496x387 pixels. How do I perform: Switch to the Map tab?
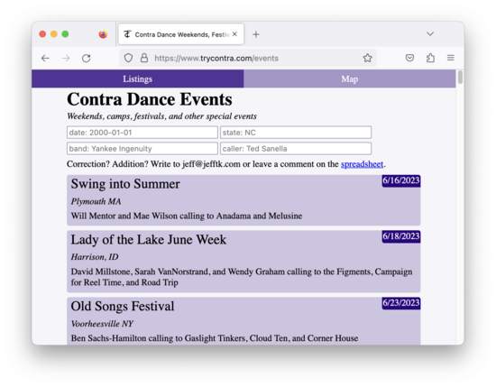pyautogui.click(x=350, y=78)
